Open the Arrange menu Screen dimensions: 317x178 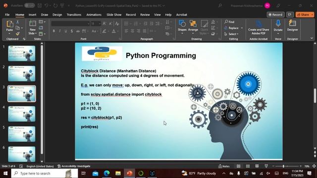193,27
